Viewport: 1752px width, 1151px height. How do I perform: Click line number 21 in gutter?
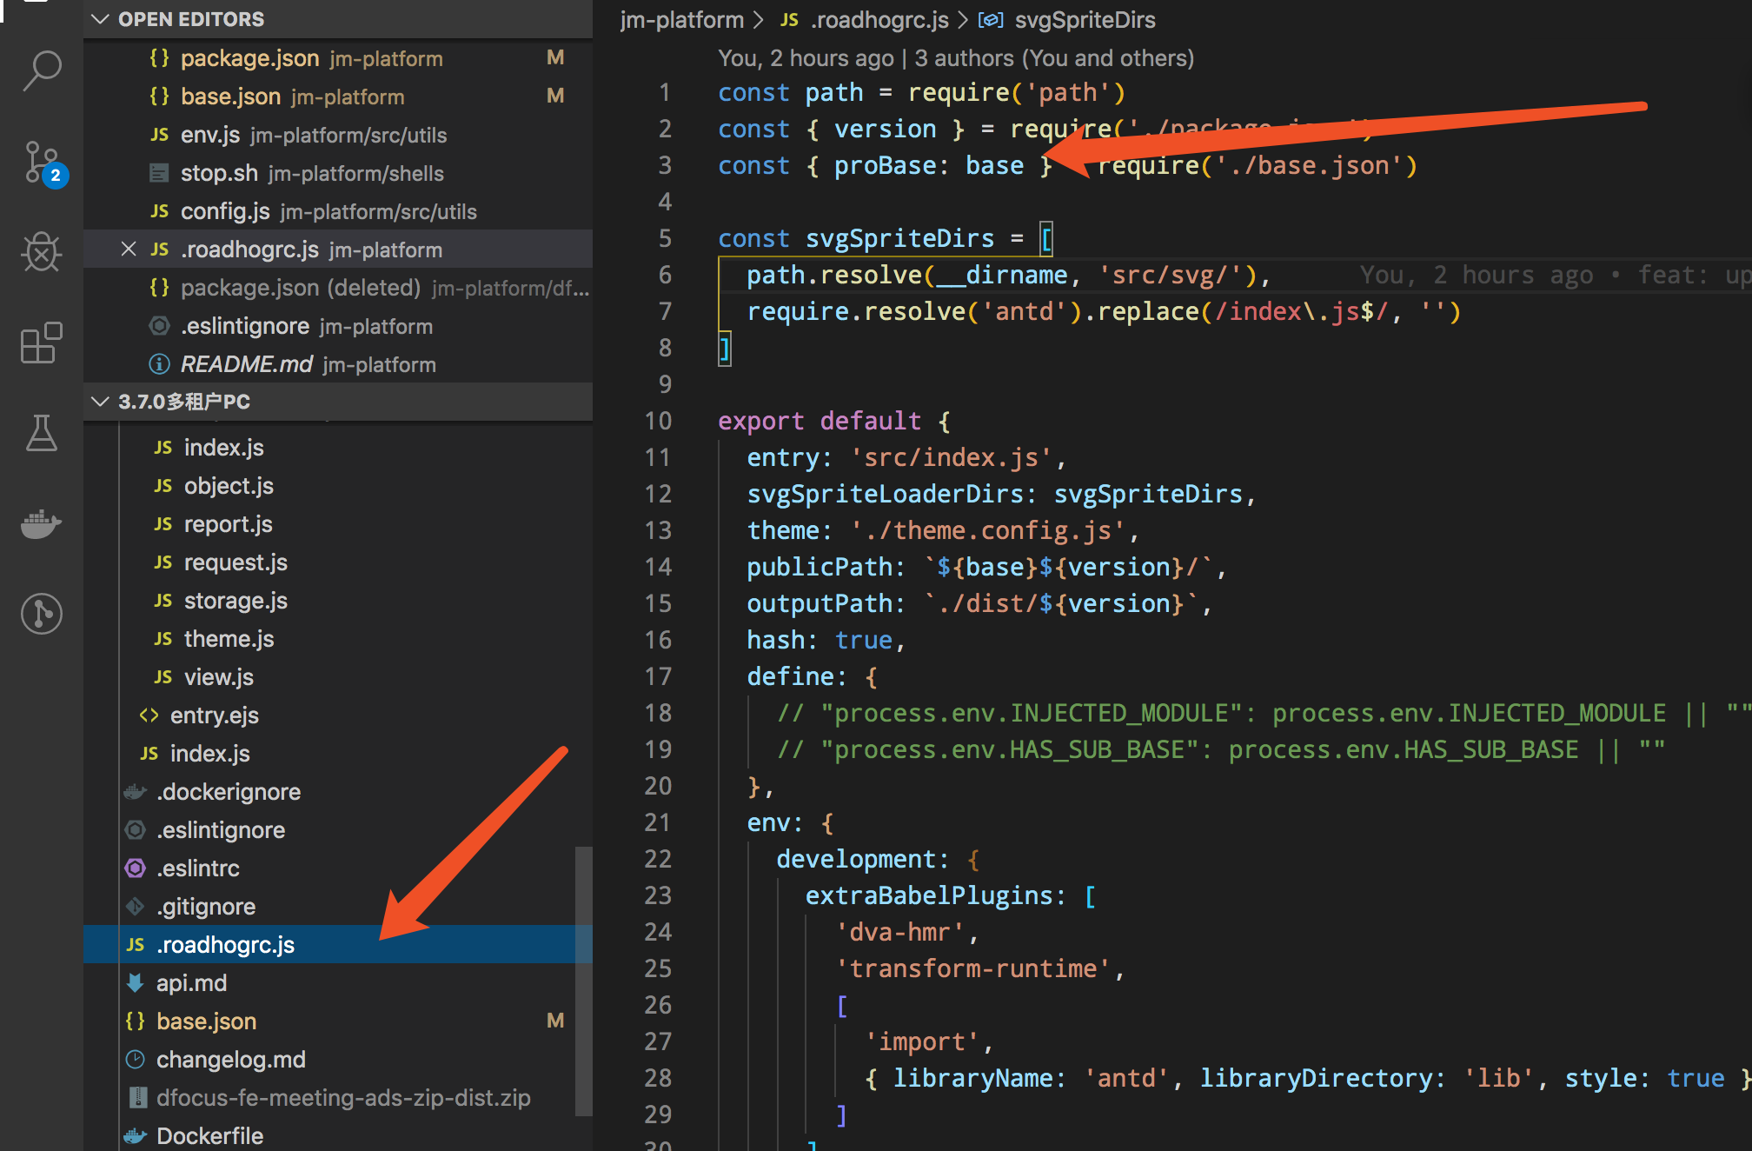click(x=658, y=822)
